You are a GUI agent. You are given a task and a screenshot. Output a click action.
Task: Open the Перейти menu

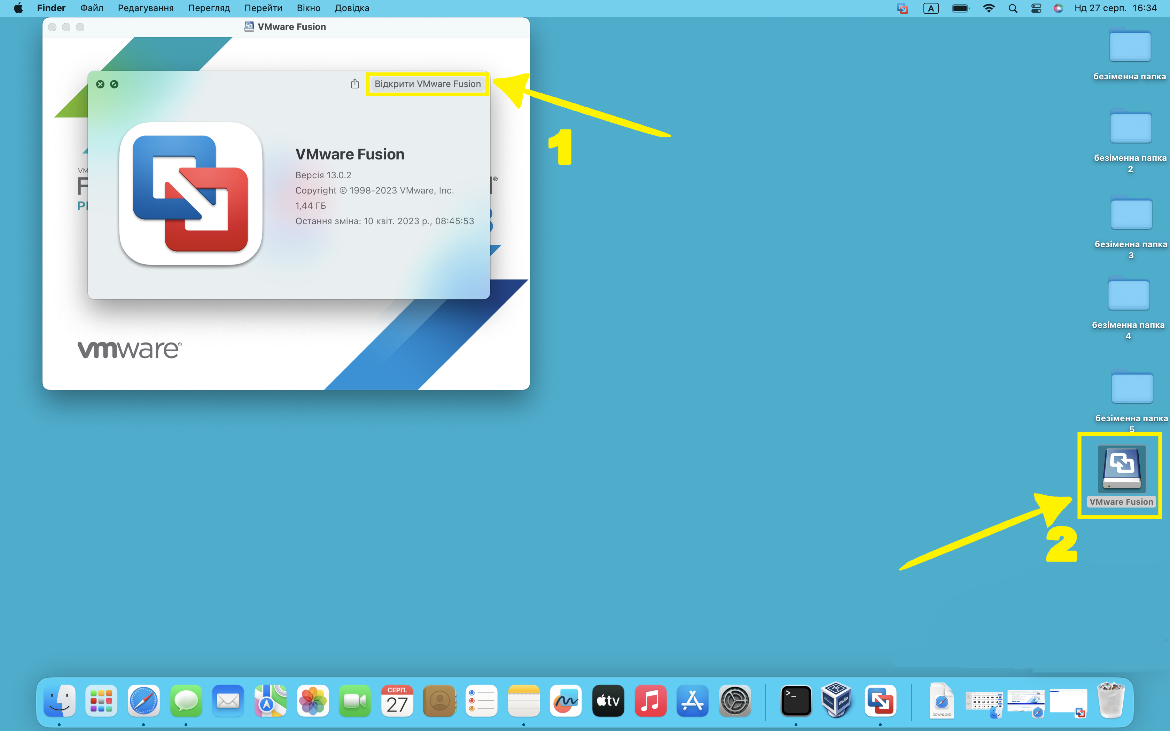pyautogui.click(x=263, y=8)
